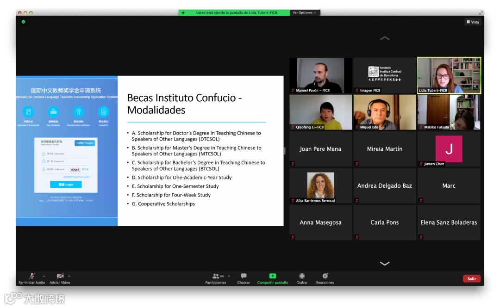Click 'E. Scholarship for One-Semester Study' line

[175, 186]
